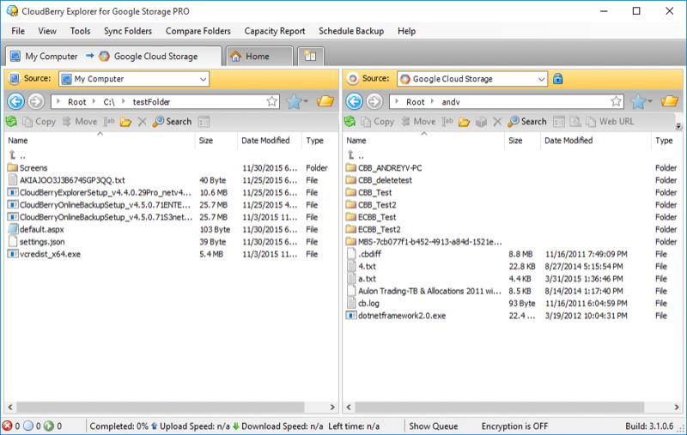Open properties in cloud pane toolbar
This screenshot has width=687, height=435.
pyautogui.click(x=559, y=121)
